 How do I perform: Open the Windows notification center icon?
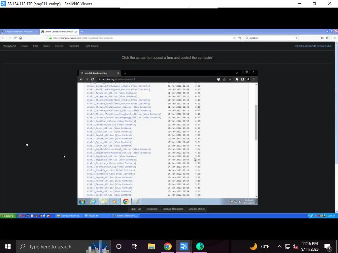(328, 246)
